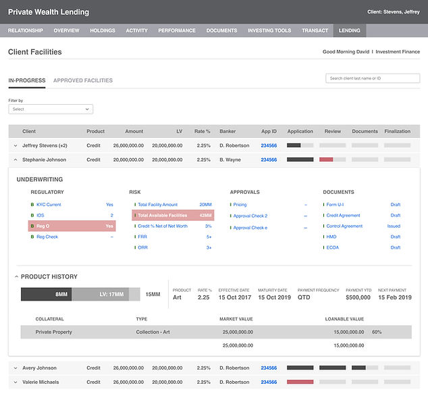Open the Reg Check regulatory item
The image size is (428, 396).
(x=47, y=237)
